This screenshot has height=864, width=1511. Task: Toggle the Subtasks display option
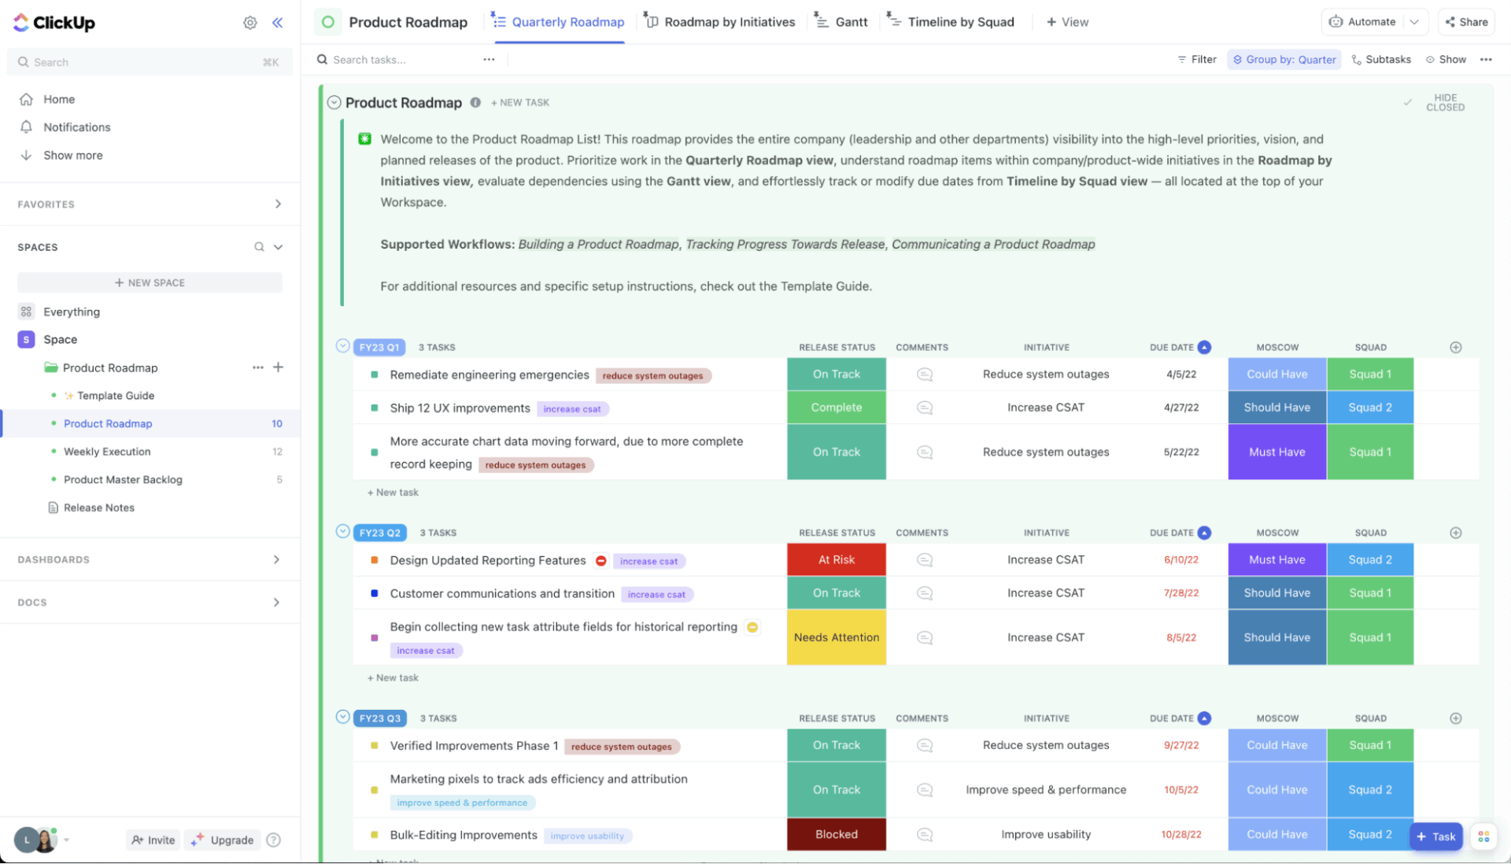click(1381, 59)
